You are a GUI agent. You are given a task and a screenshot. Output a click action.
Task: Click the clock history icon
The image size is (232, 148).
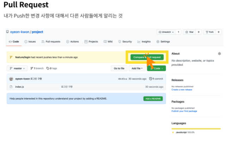151,79
